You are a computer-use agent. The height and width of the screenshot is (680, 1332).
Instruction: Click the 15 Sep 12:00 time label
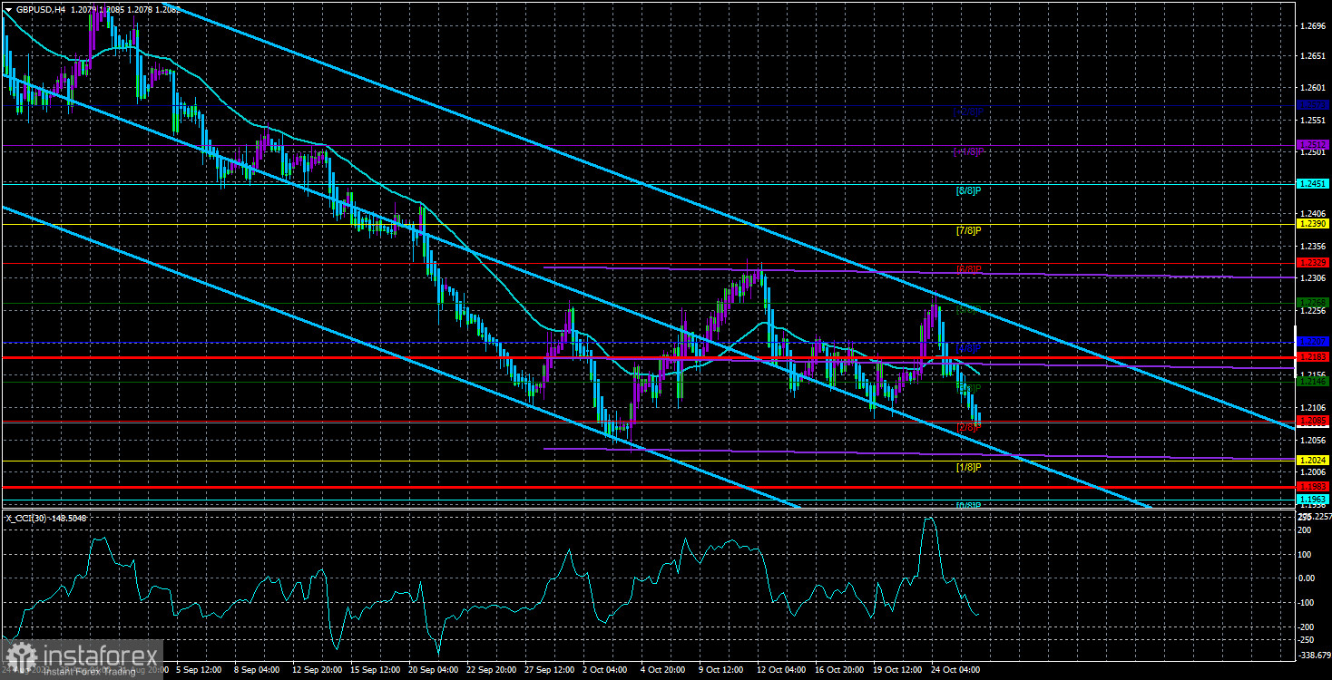(x=374, y=671)
